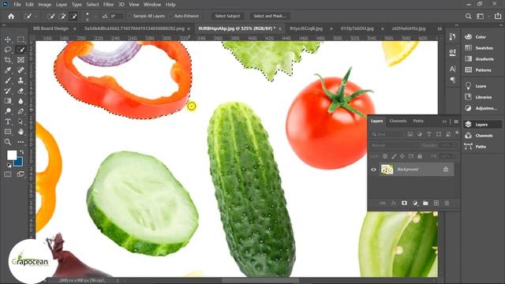
Task: Collapse Layers panel with double-arrow
Action: click(444, 121)
